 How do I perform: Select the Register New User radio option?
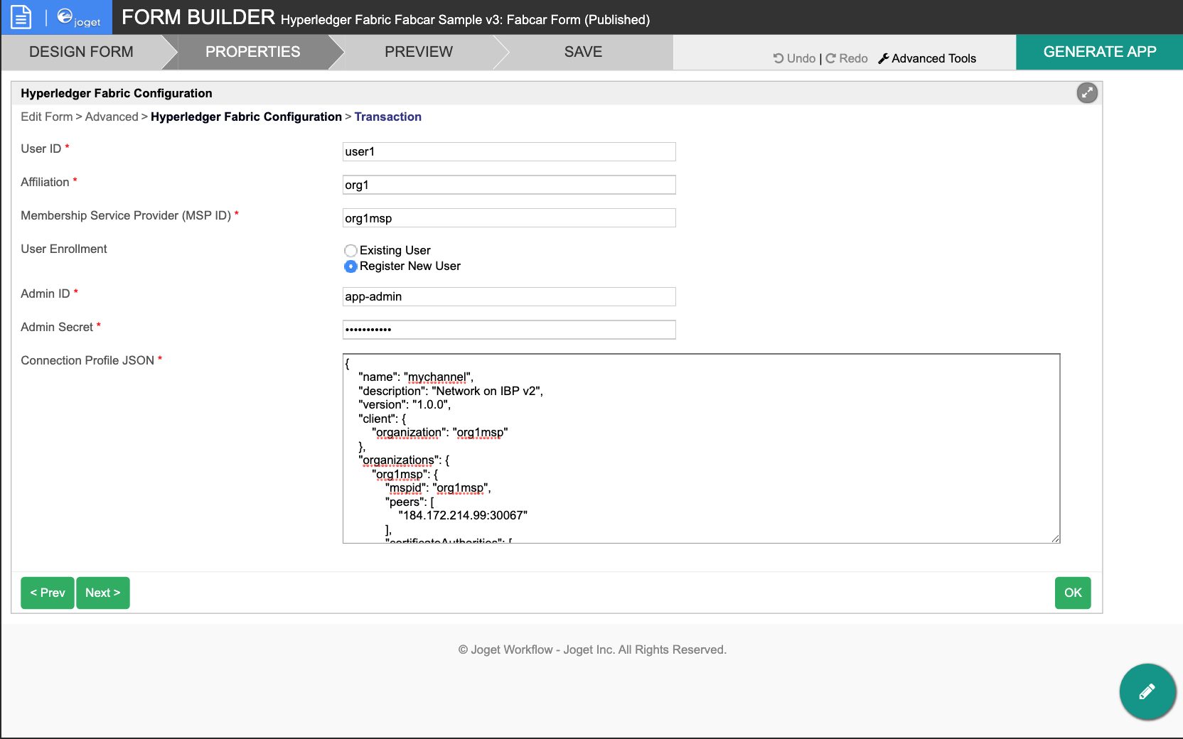point(350,266)
